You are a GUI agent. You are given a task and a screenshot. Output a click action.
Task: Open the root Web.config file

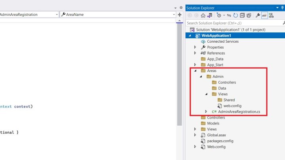click(216, 147)
